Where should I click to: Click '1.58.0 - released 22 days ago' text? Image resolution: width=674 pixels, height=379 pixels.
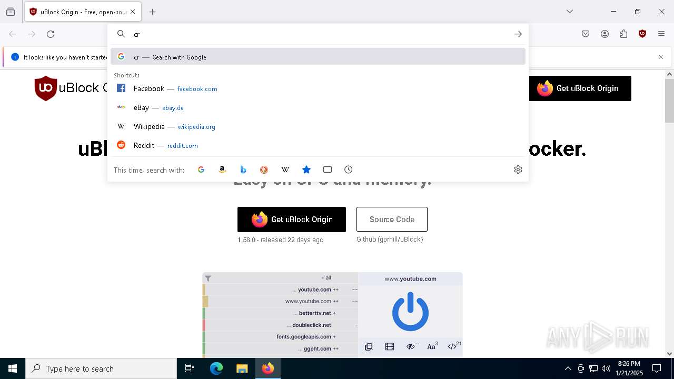click(280, 240)
